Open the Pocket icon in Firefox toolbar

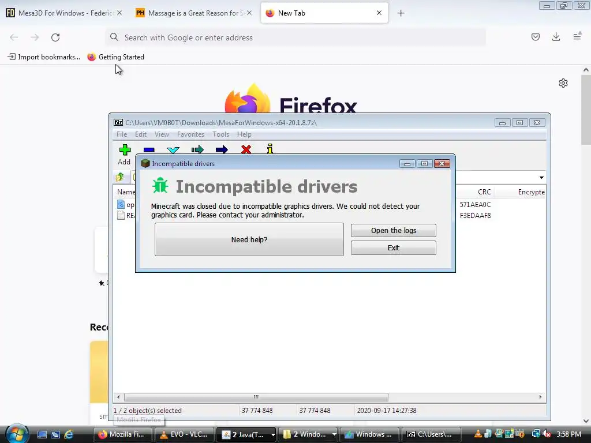click(x=535, y=37)
